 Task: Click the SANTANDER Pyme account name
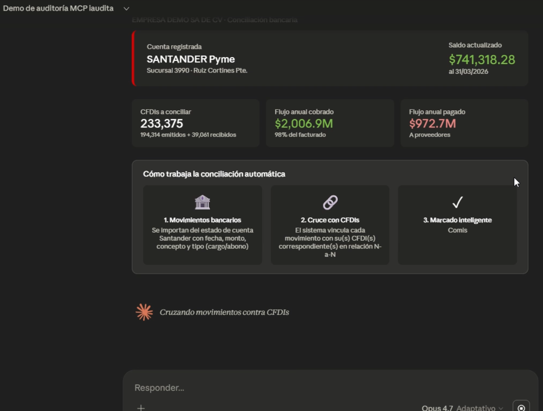pyautogui.click(x=191, y=59)
